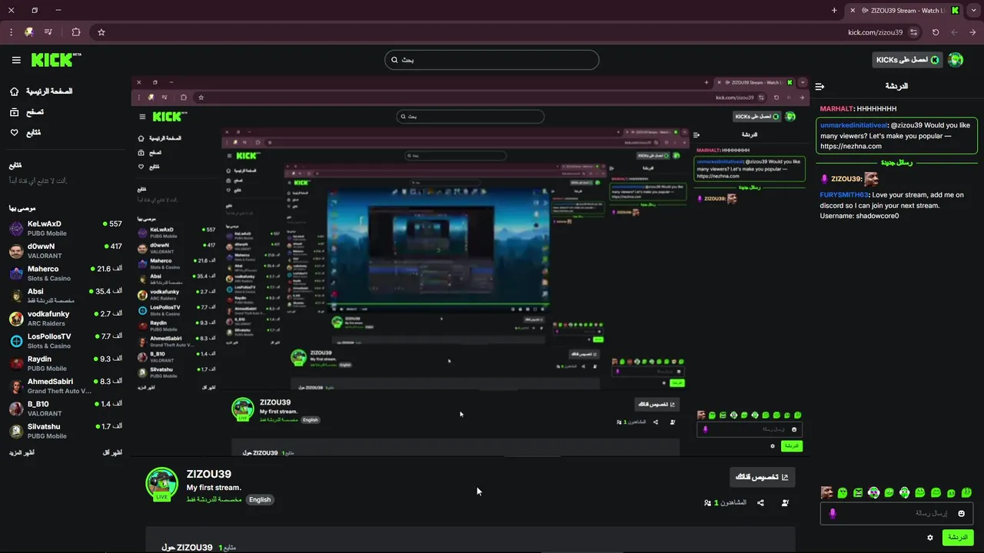Close the ZIZOU39 Stream tab
984x553 pixels.
pos(852,11)
